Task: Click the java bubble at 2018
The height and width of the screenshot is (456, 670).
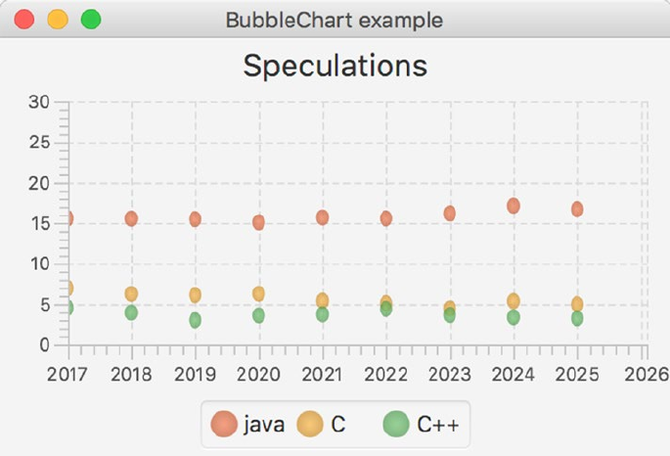Action: pos(131,218)
